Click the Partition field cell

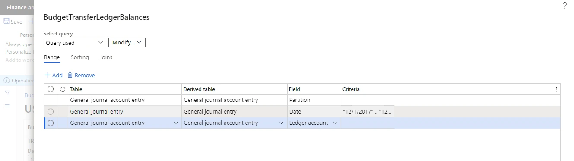point(314,100)
